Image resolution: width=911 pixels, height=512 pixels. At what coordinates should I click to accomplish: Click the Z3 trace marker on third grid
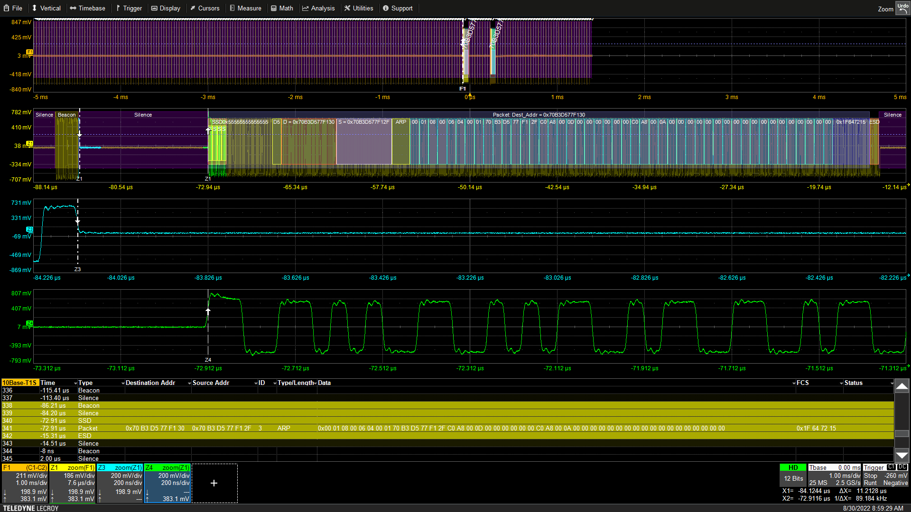coord(29,229)
